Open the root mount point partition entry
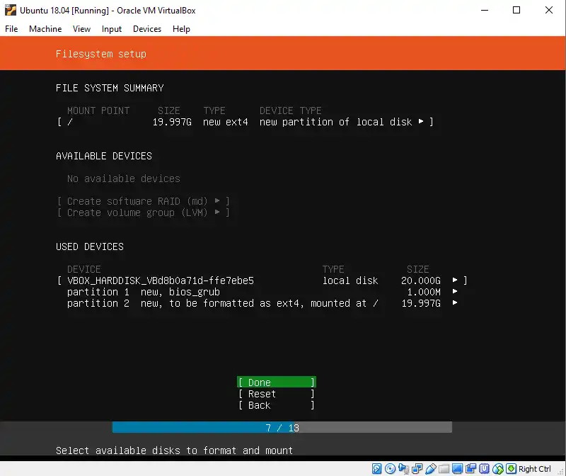Image resolution: width=566 pixels, height=476 pixels. point(245,122)
